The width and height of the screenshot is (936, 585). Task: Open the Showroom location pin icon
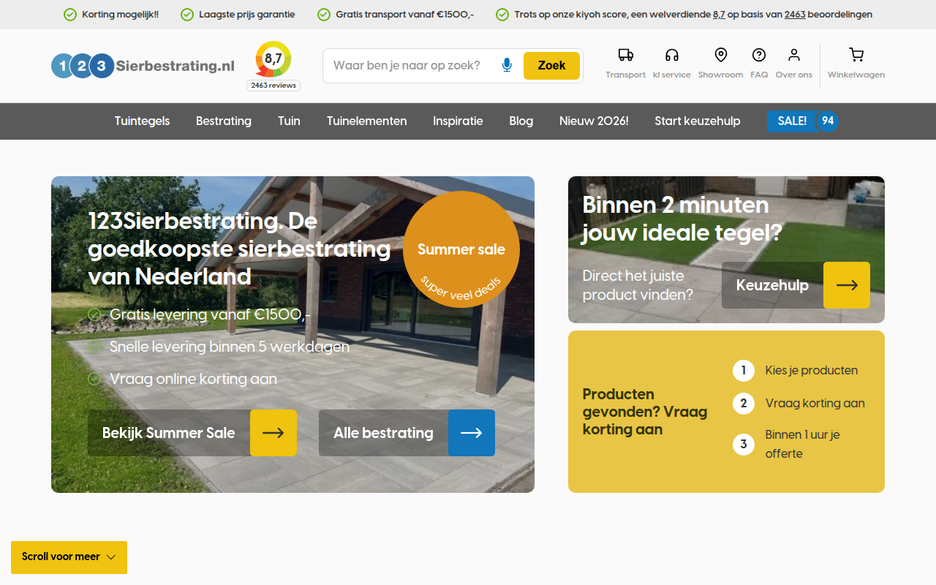720,55
